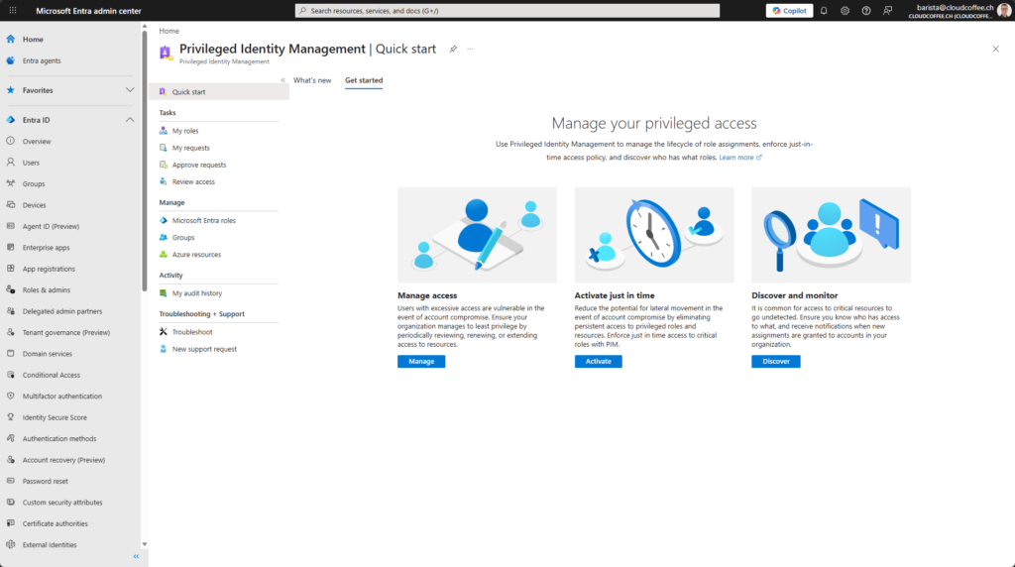1015x567 pixels.
Task: Click the Copilot button
Action: coord(790,10)
